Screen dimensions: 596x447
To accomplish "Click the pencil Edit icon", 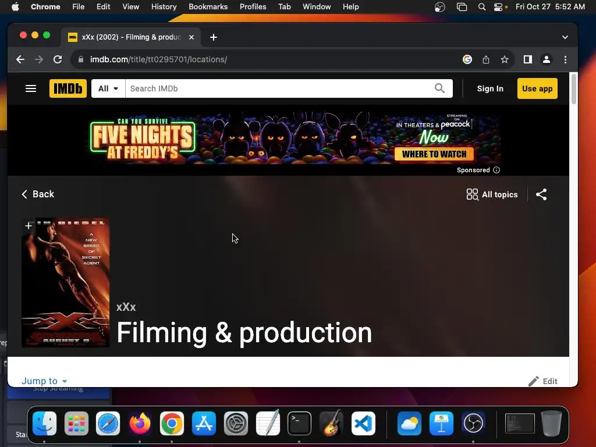I will click(534, 381).
